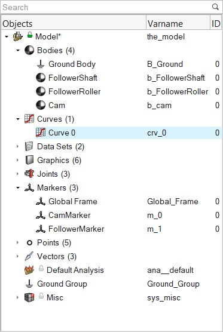The height and width of the screenshot is (332, 223).
Task: Collapse the Bodies tree node
Action: click(18, 50)
